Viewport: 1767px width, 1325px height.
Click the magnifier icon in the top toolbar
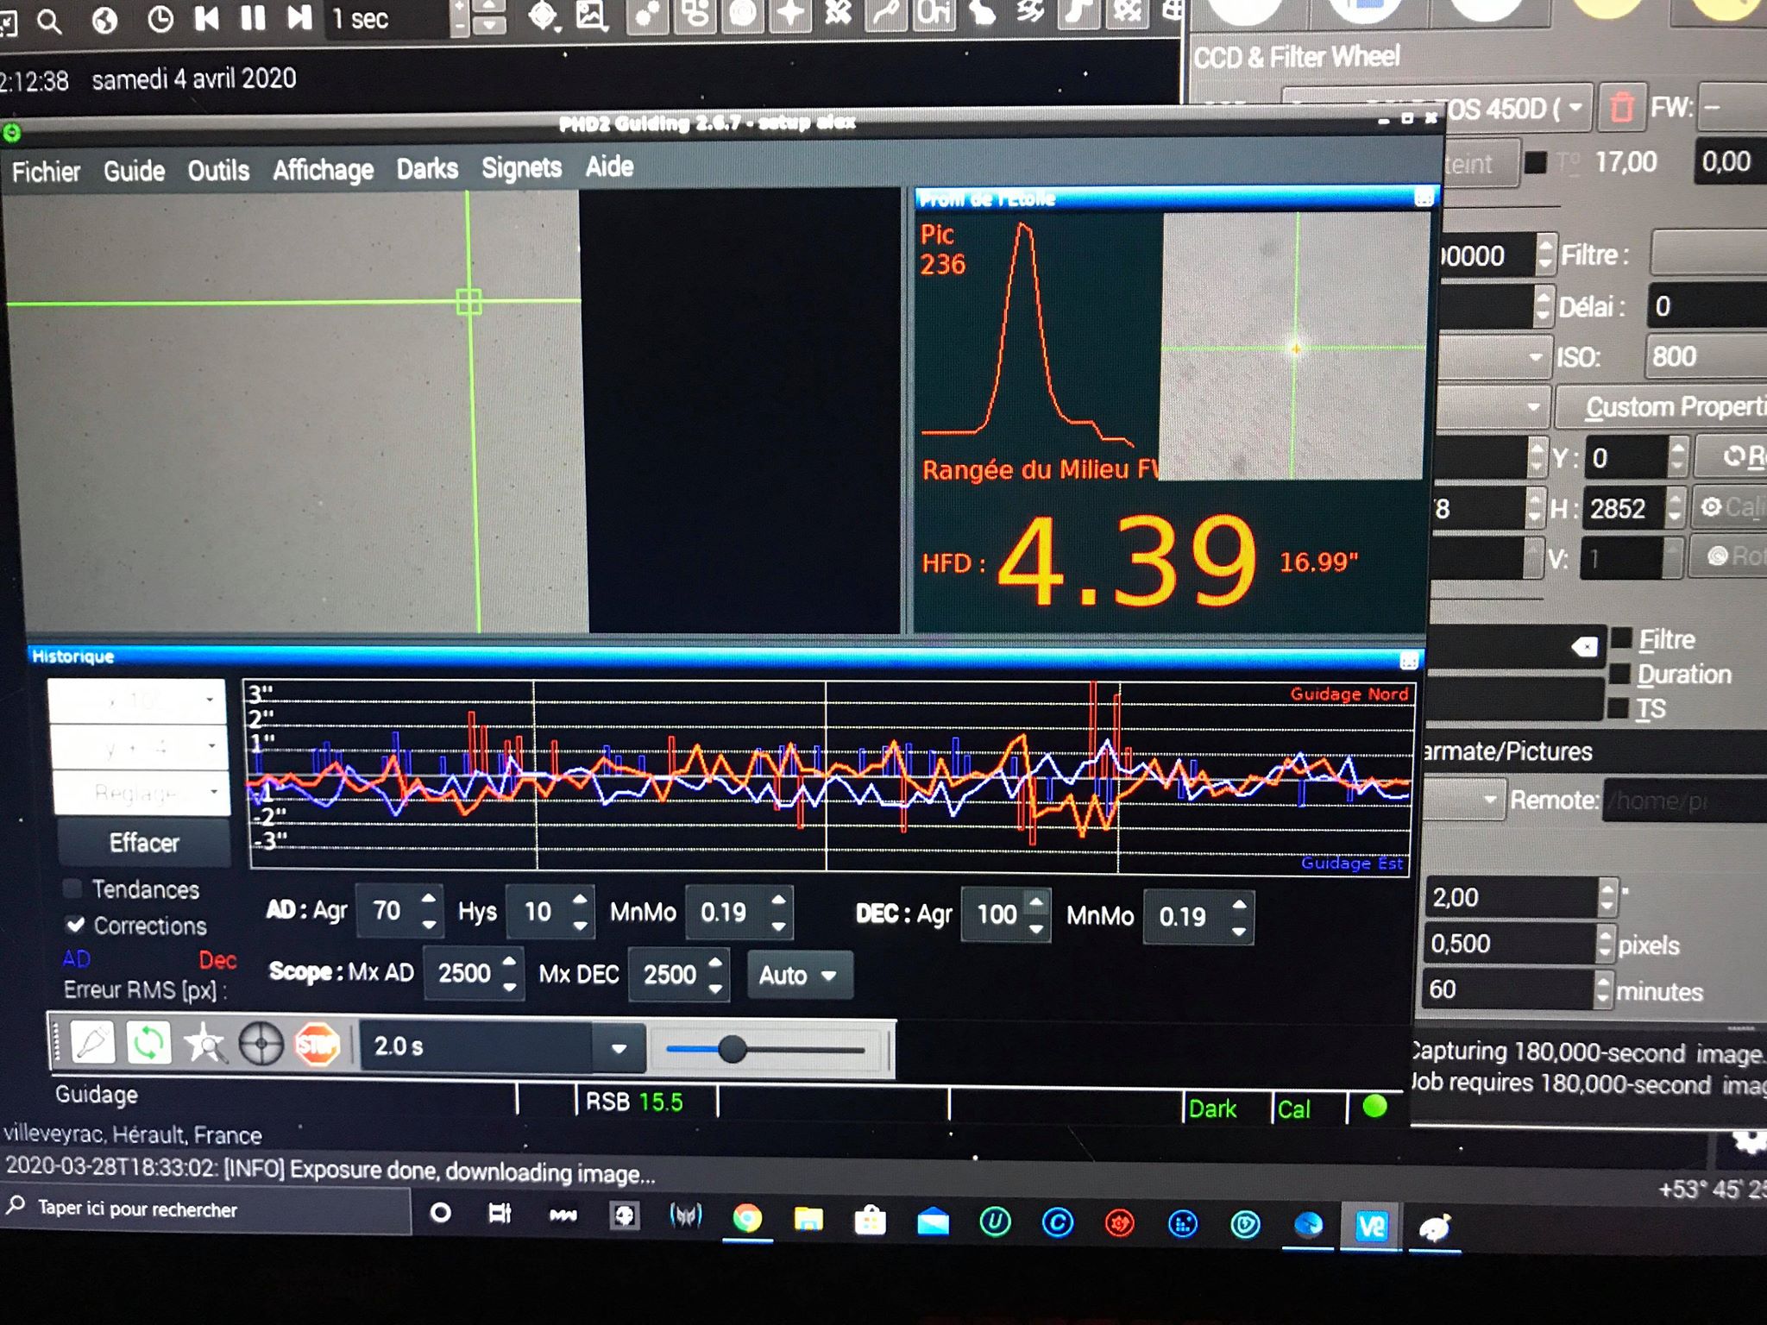coord(50,22)
